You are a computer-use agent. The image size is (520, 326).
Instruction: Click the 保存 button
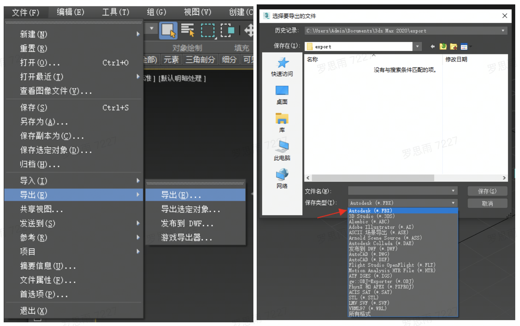pyautogui.click(x=487, y=191)
